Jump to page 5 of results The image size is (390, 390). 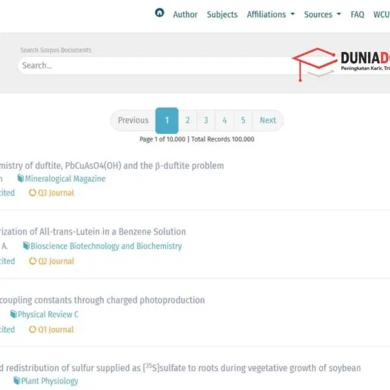pyautogui.click(x=243, y=120)
